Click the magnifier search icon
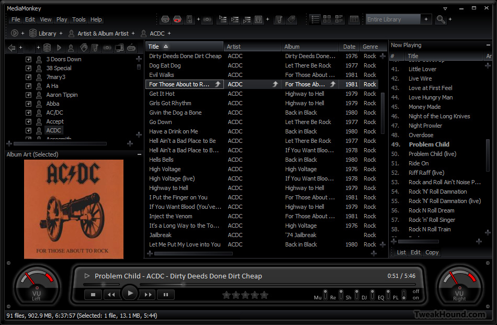Viewport: 497px width, 325px height. coord(440,19)
